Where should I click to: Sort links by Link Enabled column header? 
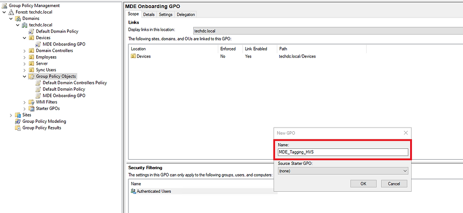tap(259, 49)
